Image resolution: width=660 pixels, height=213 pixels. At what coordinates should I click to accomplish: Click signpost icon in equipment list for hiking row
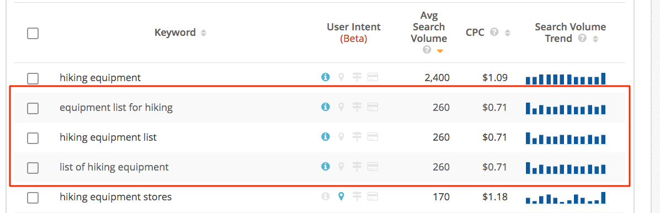(x=357, y=108)
